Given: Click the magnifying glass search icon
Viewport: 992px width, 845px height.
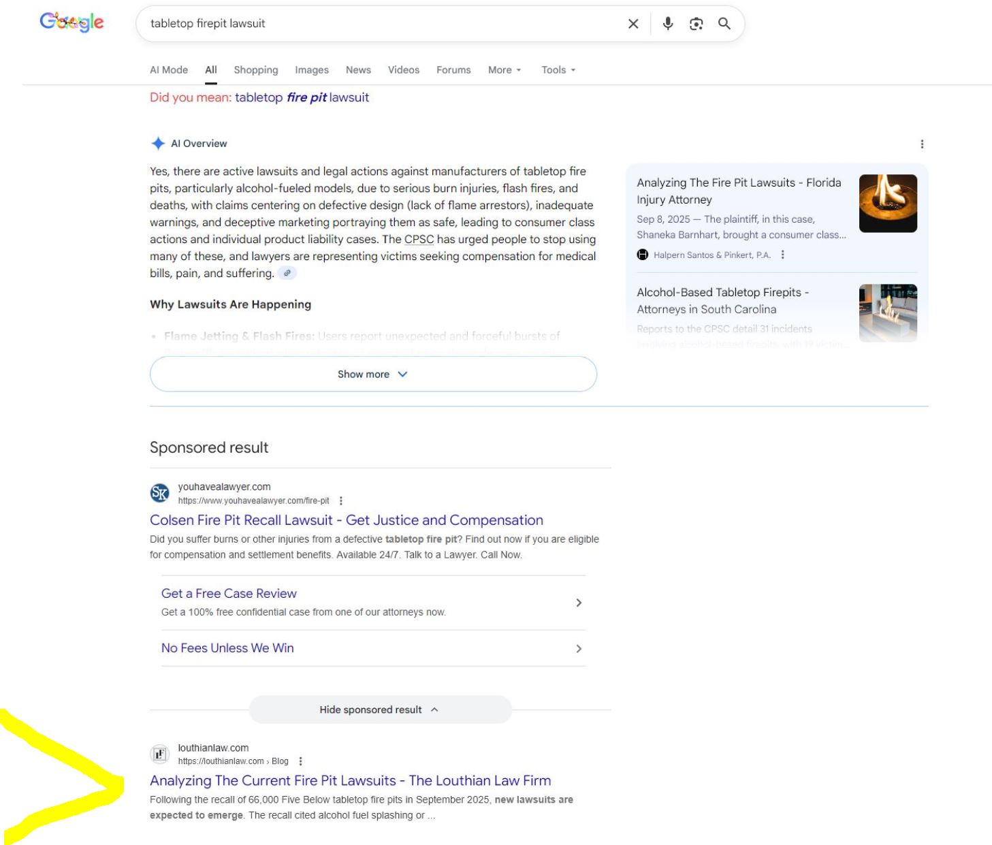Looking at the screenshot, I should pyautogui.click(x=724, y=24).
